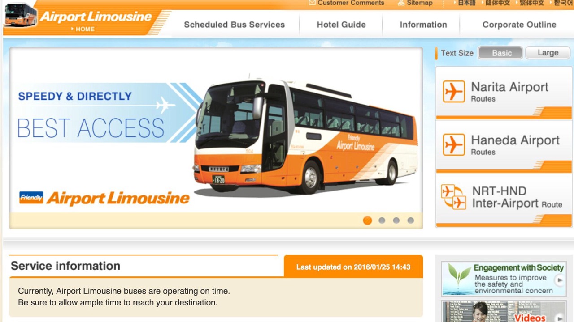Click the bus logo image at top-left

(x=21, y=14)
